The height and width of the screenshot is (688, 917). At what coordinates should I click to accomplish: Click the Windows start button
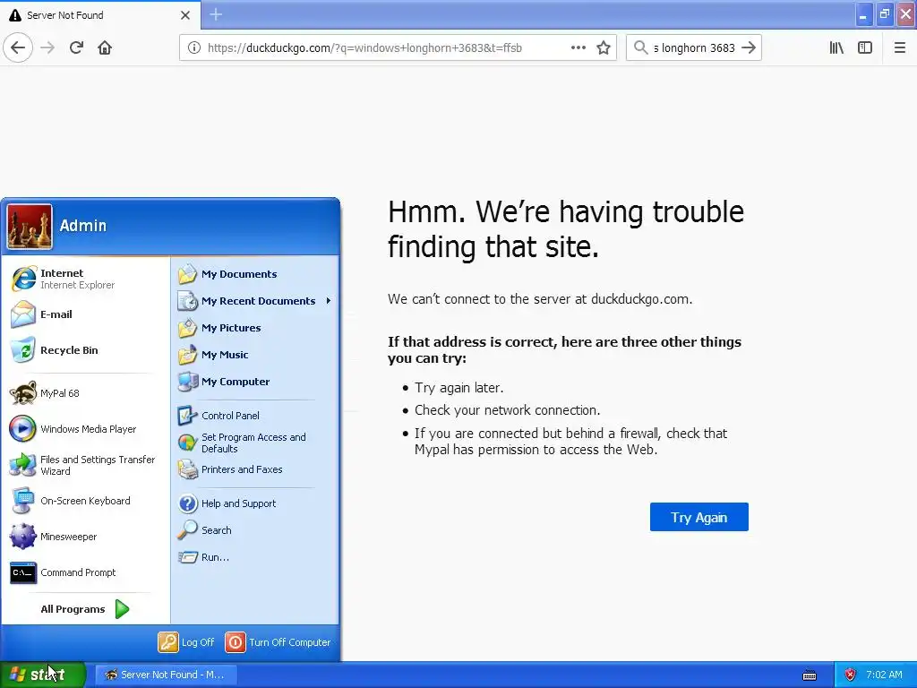42,675
